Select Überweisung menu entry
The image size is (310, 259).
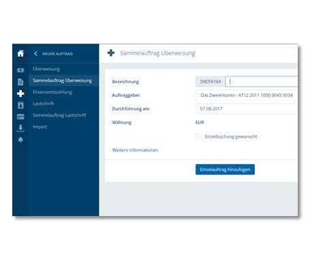(x=63, y=69)
